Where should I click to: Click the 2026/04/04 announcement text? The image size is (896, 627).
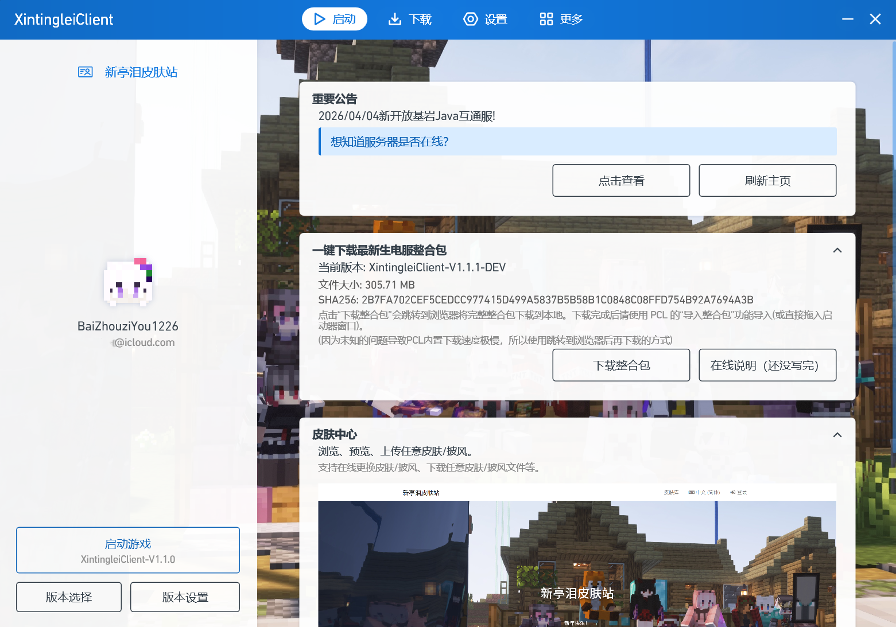[x=406, y=116]
